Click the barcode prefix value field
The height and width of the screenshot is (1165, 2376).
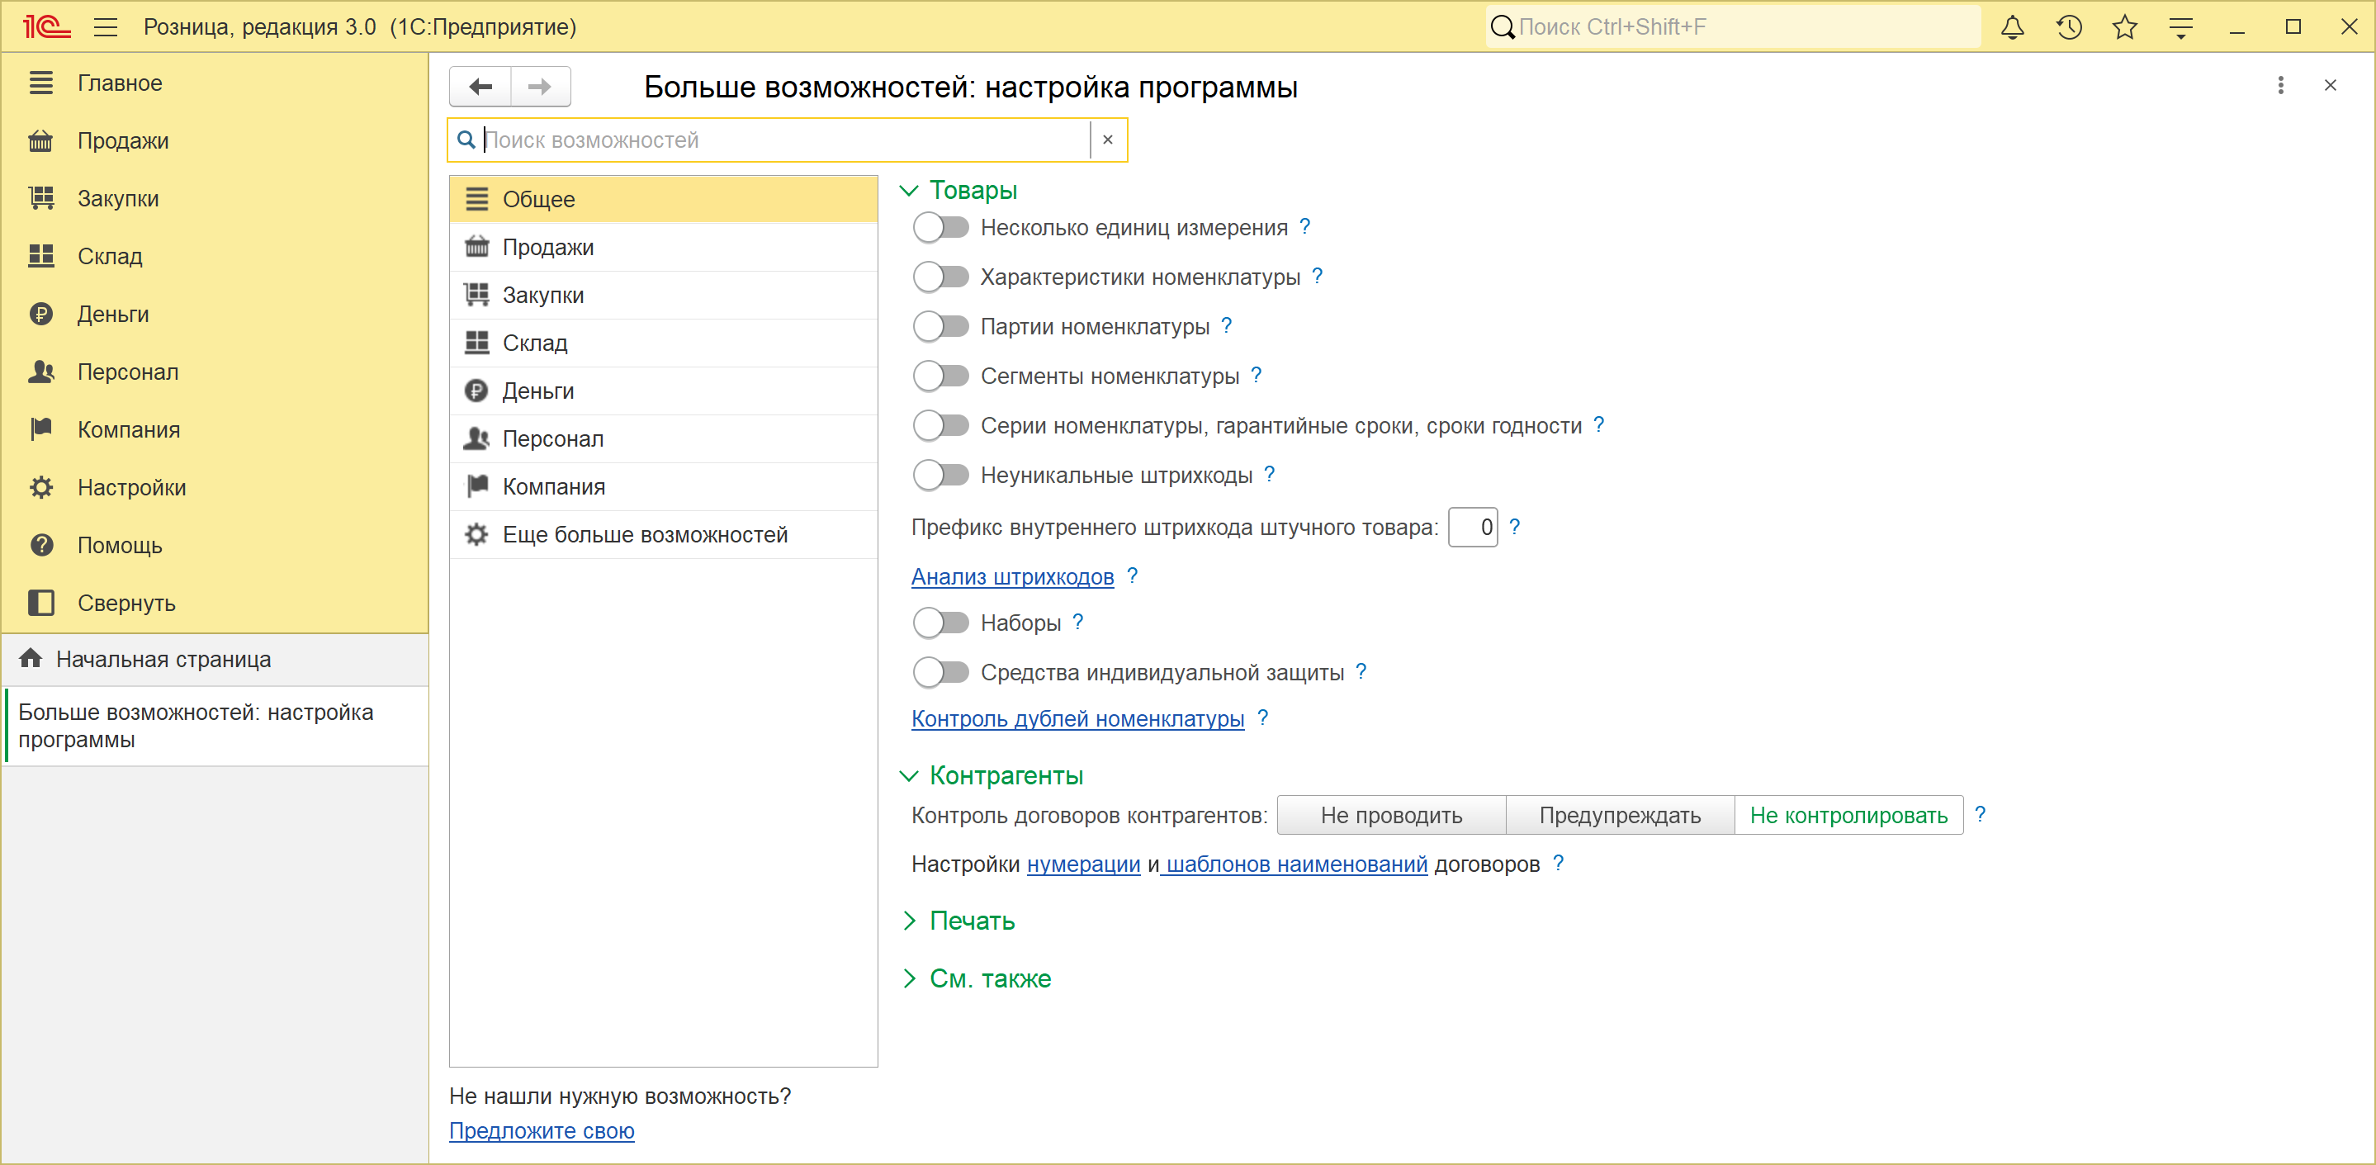[1473, 528]
